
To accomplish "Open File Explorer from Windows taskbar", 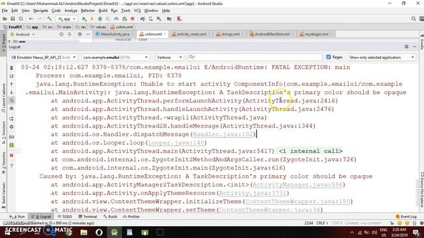I will pos(83,232).
